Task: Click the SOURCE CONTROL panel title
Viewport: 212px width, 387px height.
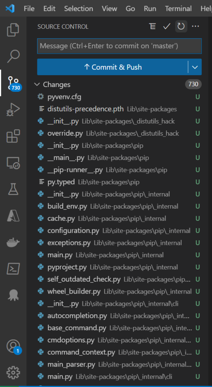Action: tap(63, 27)
